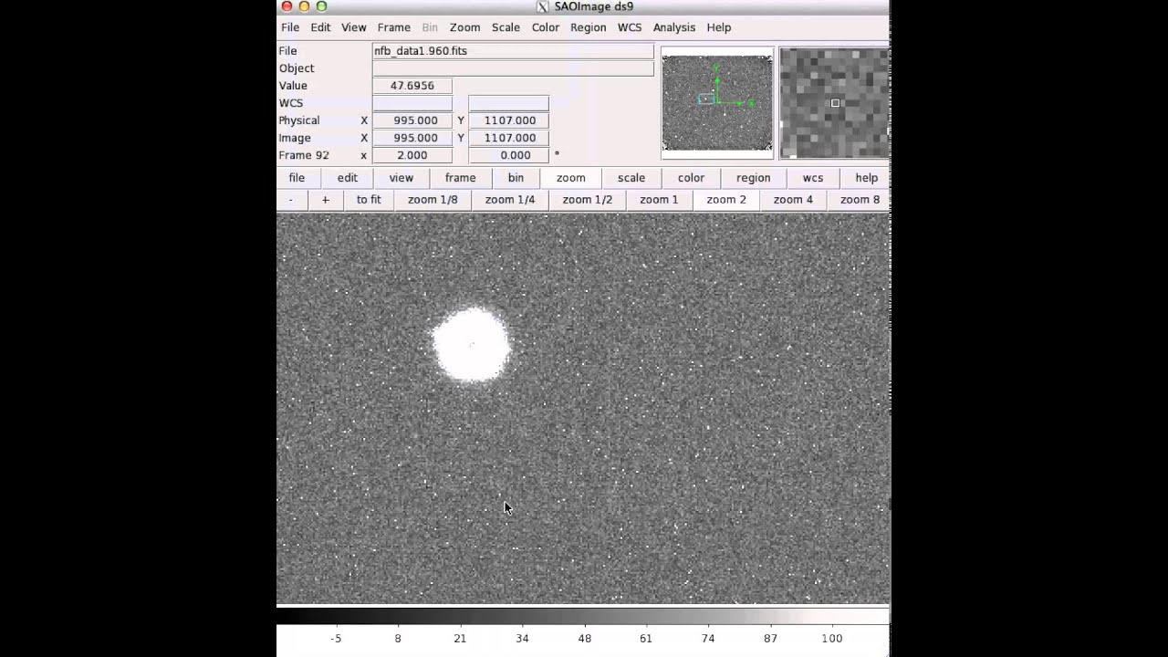Click the panner overview thumbnail
The height and width of the screenshot is (657, 1168).
coord(717,103)
